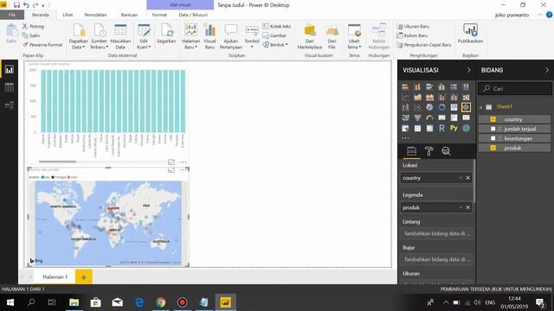
Task: Click Segarkan refresh icon
Action: [x=166, y=35]
